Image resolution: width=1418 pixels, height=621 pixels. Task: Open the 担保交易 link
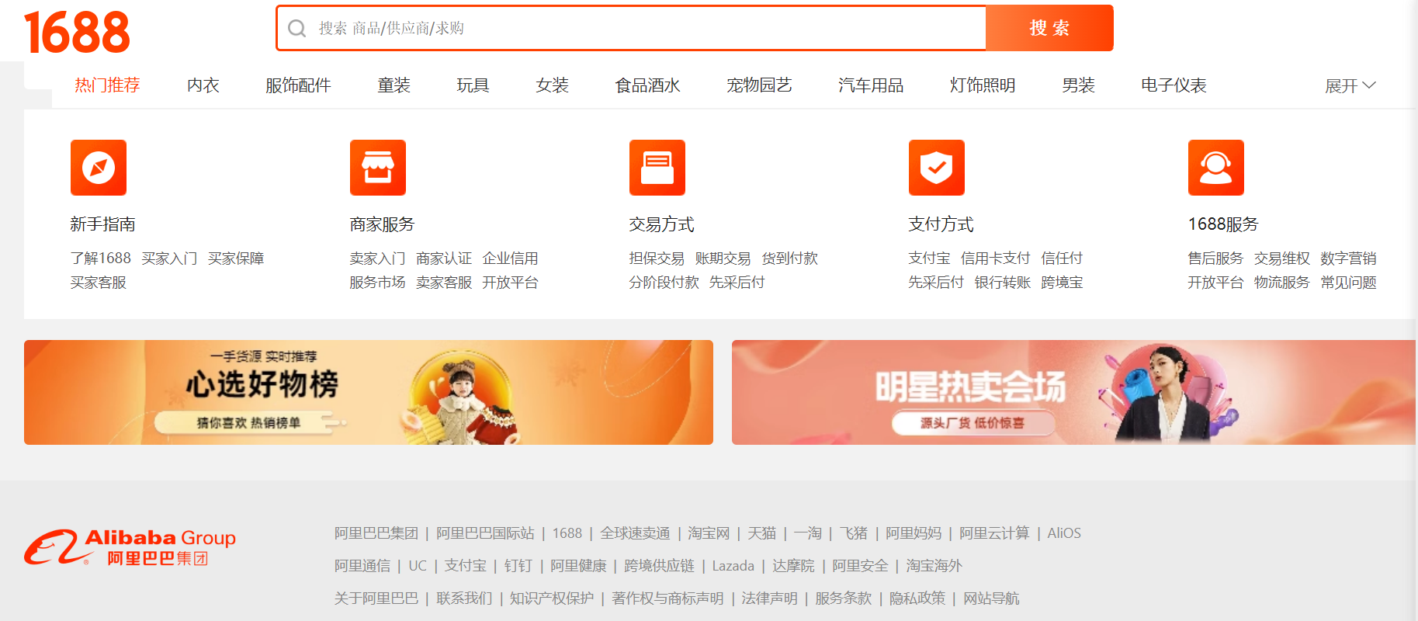[x=657, y=258]
